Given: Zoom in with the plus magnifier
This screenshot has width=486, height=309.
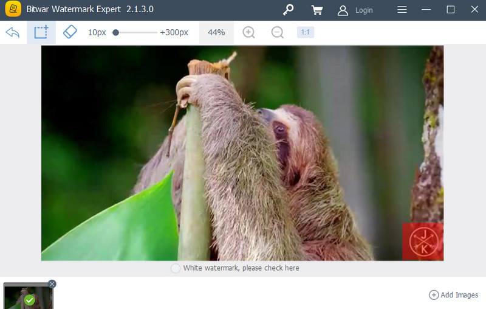Looking at the screenshot, I should 248,32.
